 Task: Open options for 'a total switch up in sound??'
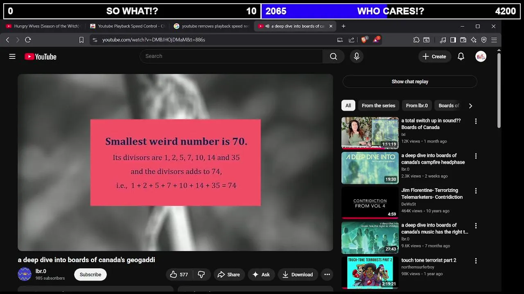click(x=476, y=121)
